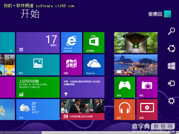179x134 pixels.
Task: Open the Video (视频) tile
Action: click(147, 110)
